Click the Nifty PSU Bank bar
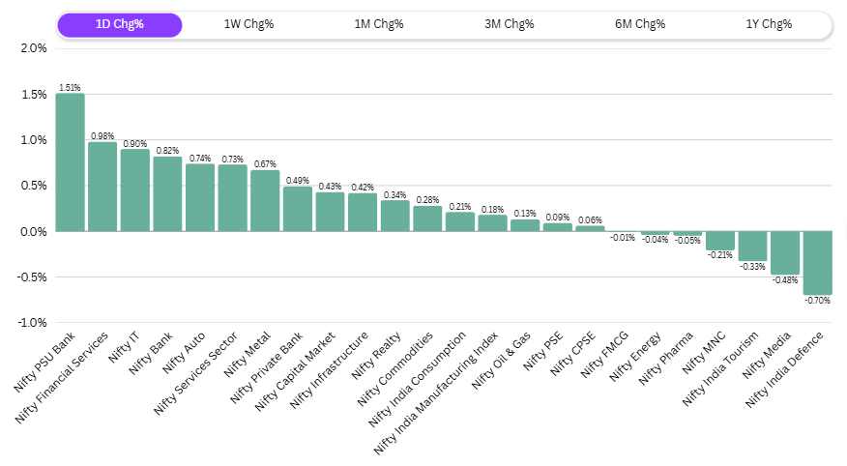The height and width of the screenshot is (466, 847). coord(70,162)
